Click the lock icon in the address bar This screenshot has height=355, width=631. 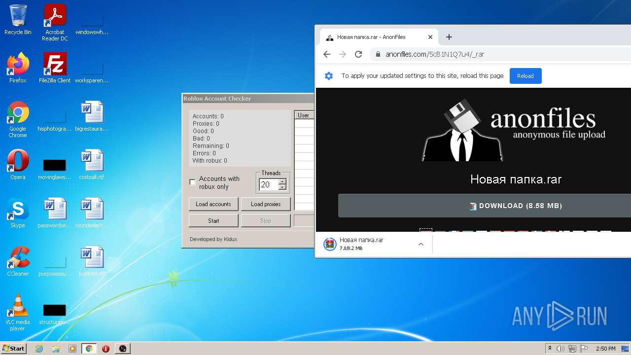coord(378,54)
